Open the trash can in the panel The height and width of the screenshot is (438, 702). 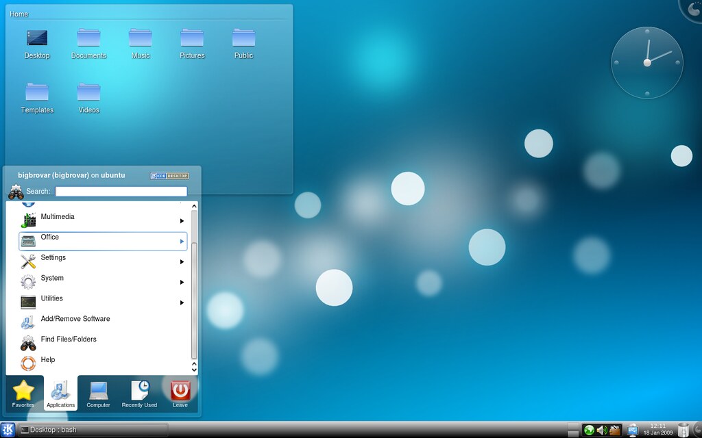683,430
